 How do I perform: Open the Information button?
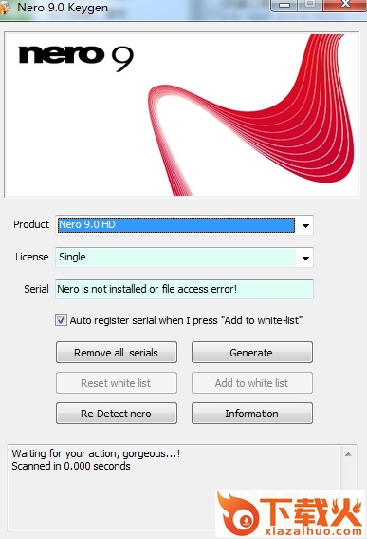(x=252, y=414)
